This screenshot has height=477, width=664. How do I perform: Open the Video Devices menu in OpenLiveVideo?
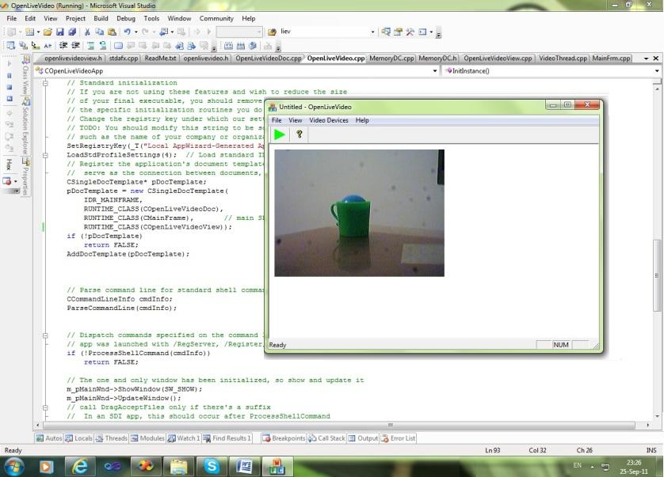329,120
